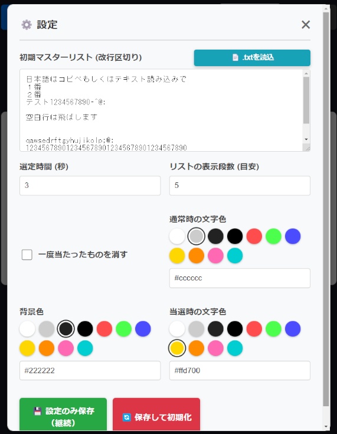
Task: Select green swatch under 通常時の文字色
Action: 273,236
